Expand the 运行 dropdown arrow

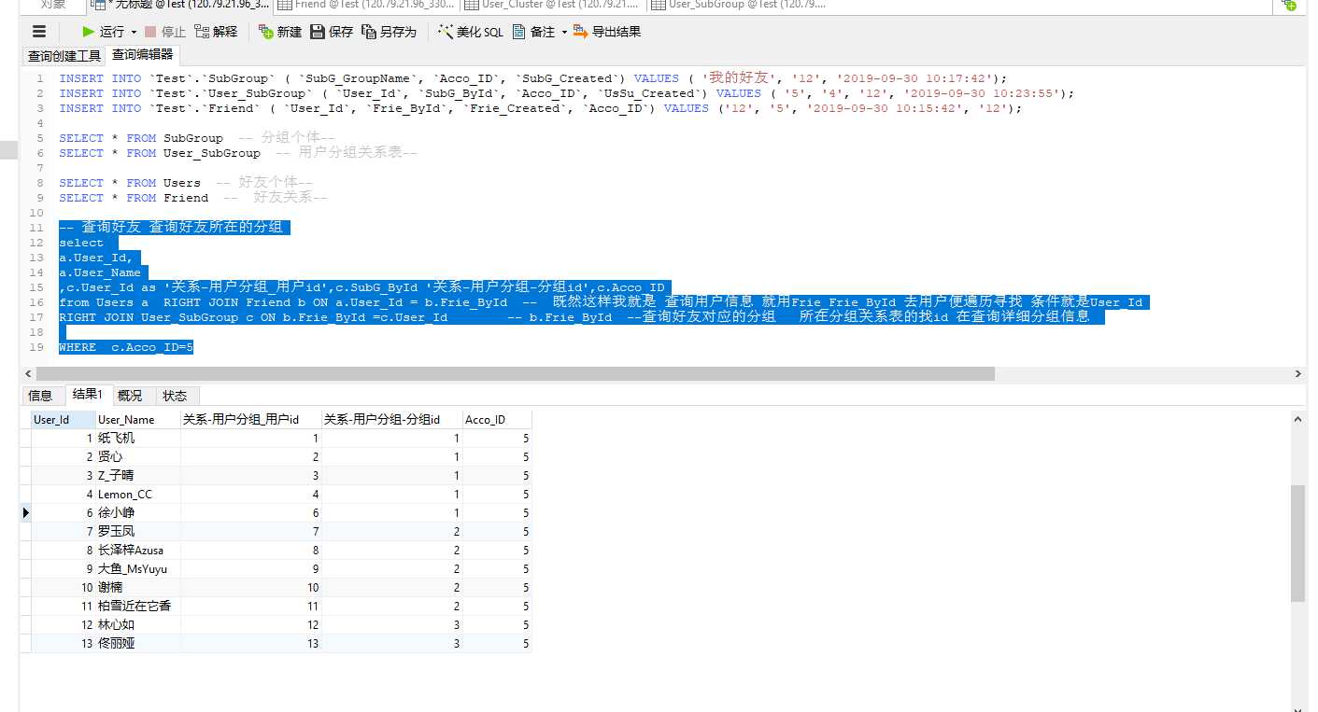134,32
